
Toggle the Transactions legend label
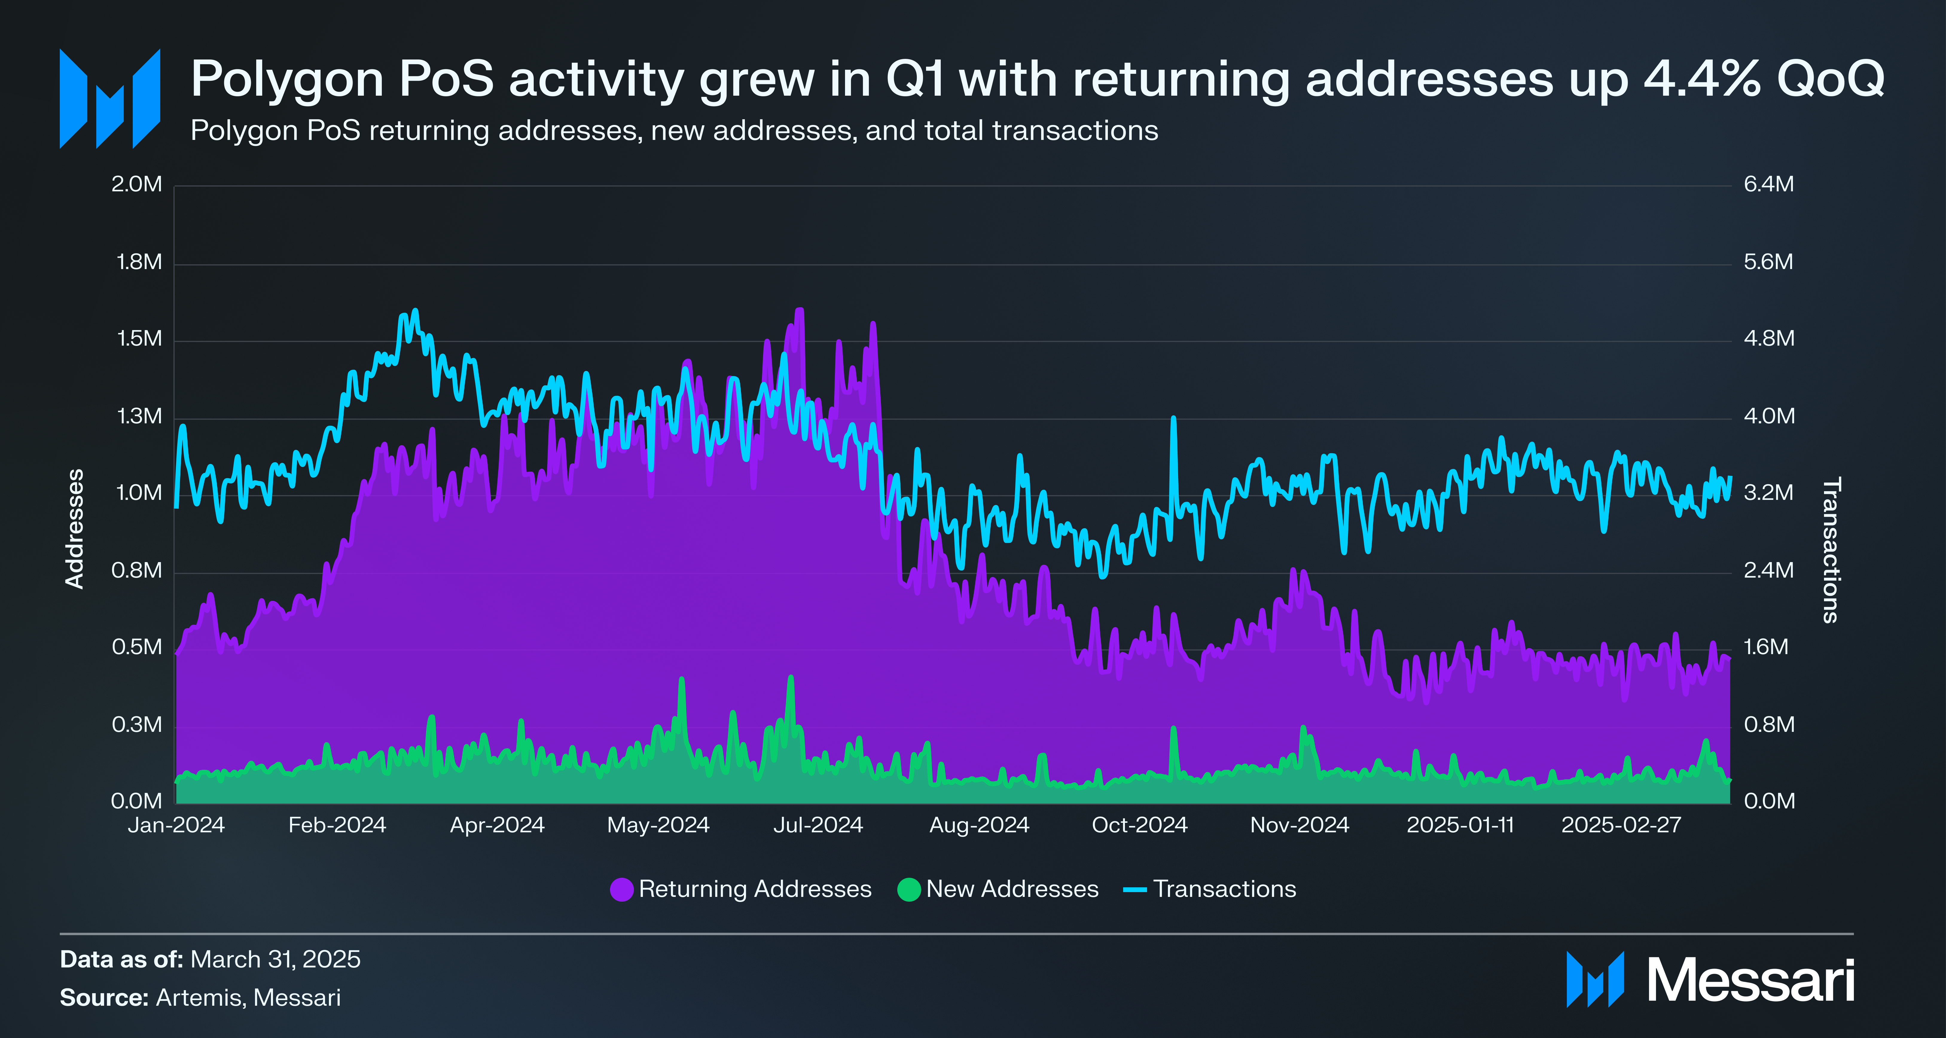point(1224,889)
